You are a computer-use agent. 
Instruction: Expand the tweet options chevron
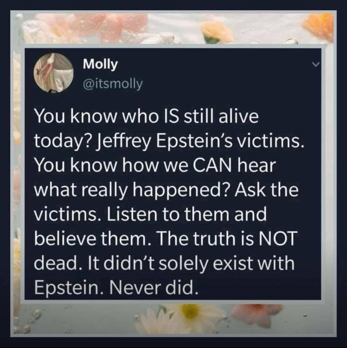click(316, 65)
